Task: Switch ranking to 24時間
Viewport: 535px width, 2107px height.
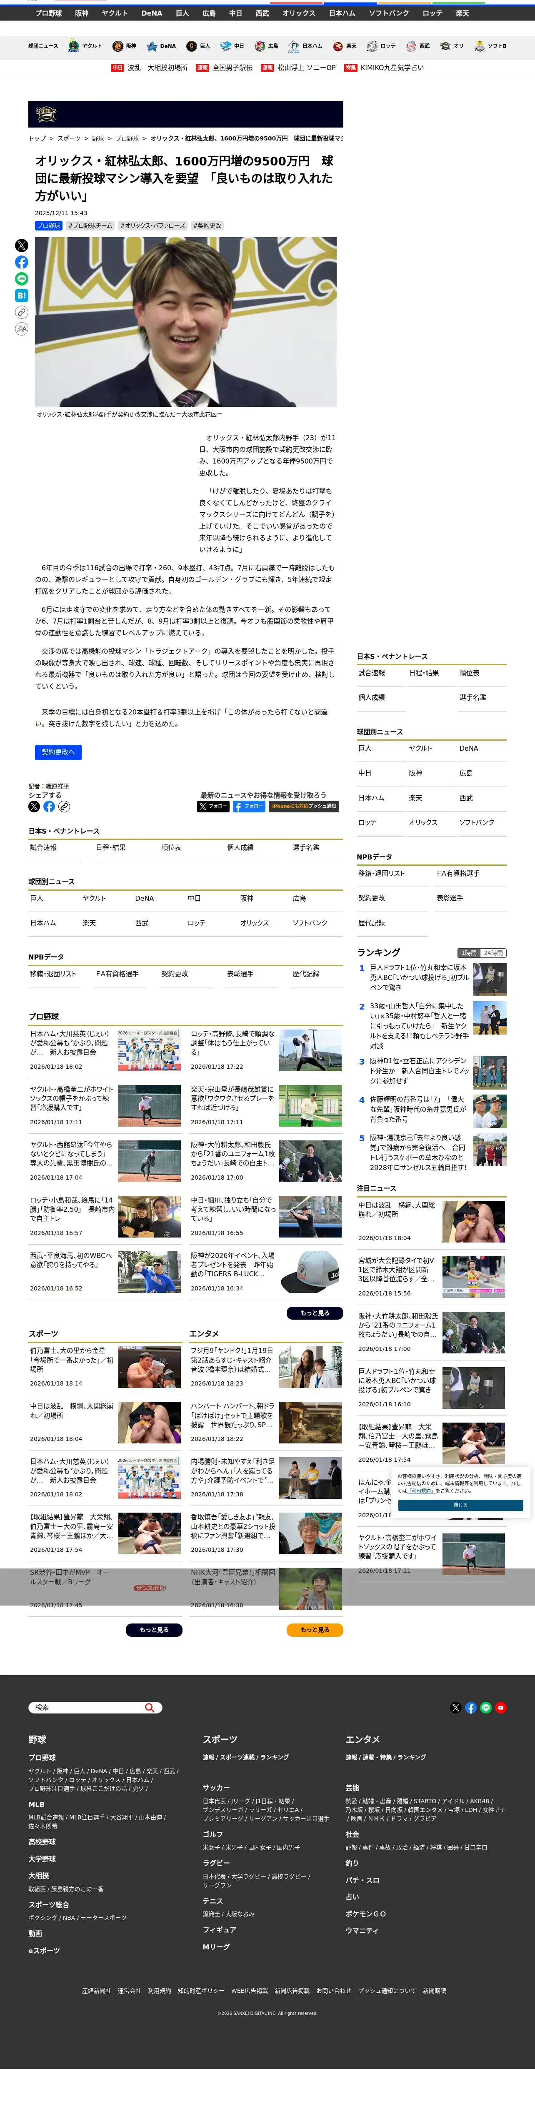Action: click(x=493, y=953)
